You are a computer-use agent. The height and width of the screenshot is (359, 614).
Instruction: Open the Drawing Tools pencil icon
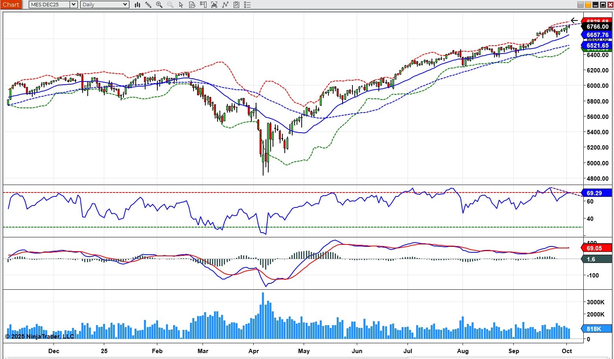[x=148, y=5]
